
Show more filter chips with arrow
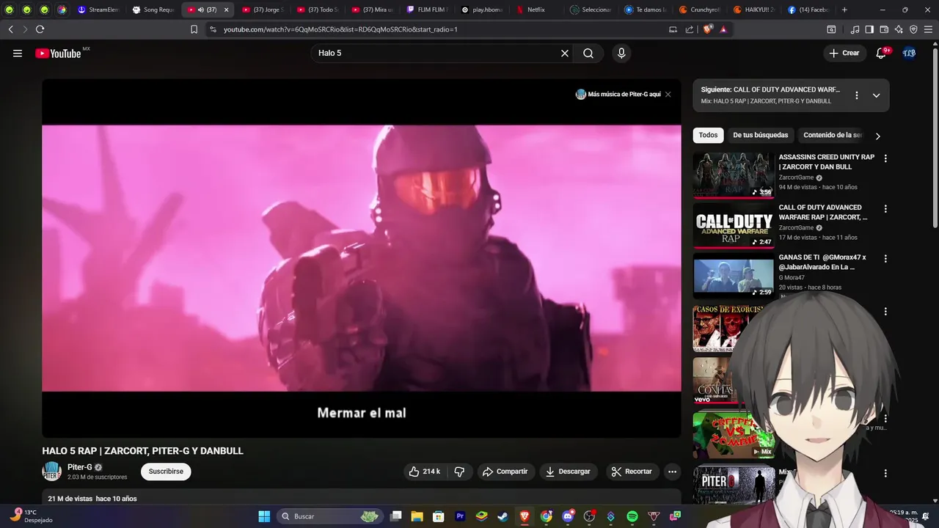(877, 136)
